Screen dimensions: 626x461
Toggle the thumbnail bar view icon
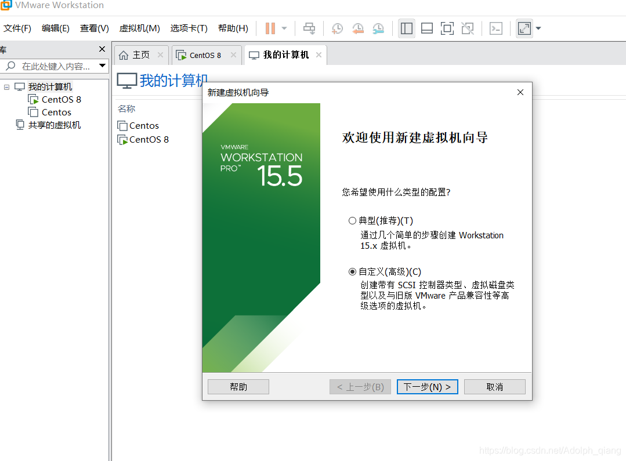pos(427,28)
